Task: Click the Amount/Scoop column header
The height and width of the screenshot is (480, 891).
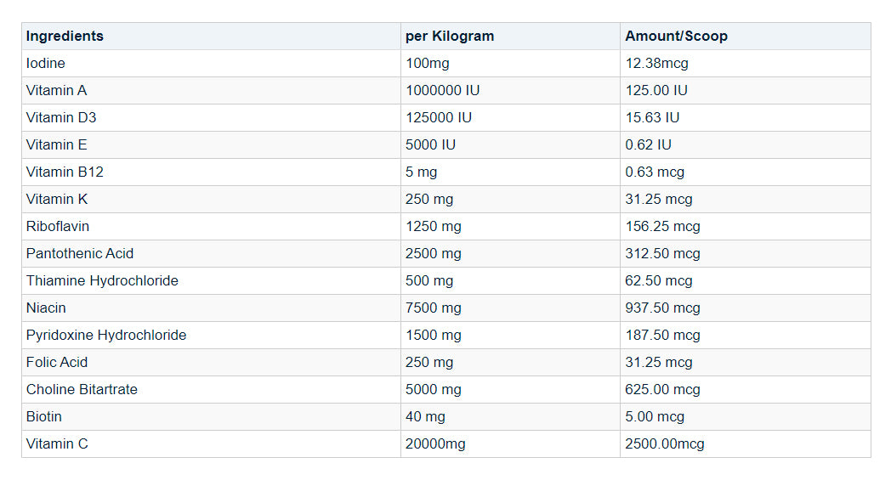Action: pyautogui.click(x=676, y=37)
